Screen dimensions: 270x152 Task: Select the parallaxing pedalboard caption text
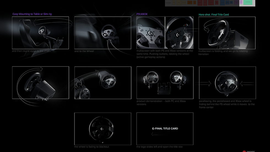click(x=227, y=104)
